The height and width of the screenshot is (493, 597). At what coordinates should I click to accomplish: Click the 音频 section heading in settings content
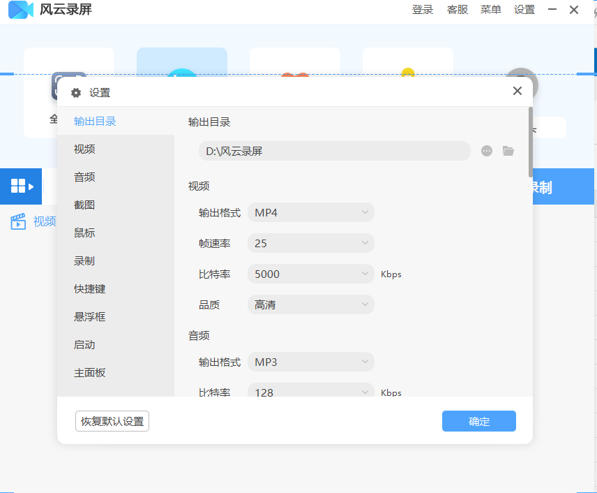click(199, 335)
